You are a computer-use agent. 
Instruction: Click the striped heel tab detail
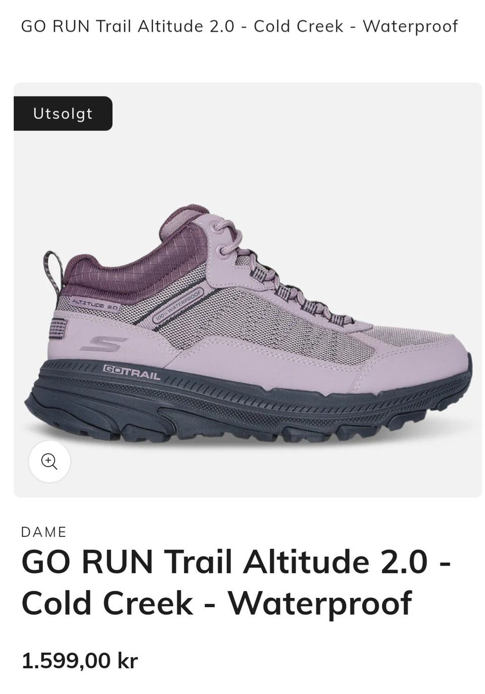pos(59,329)
